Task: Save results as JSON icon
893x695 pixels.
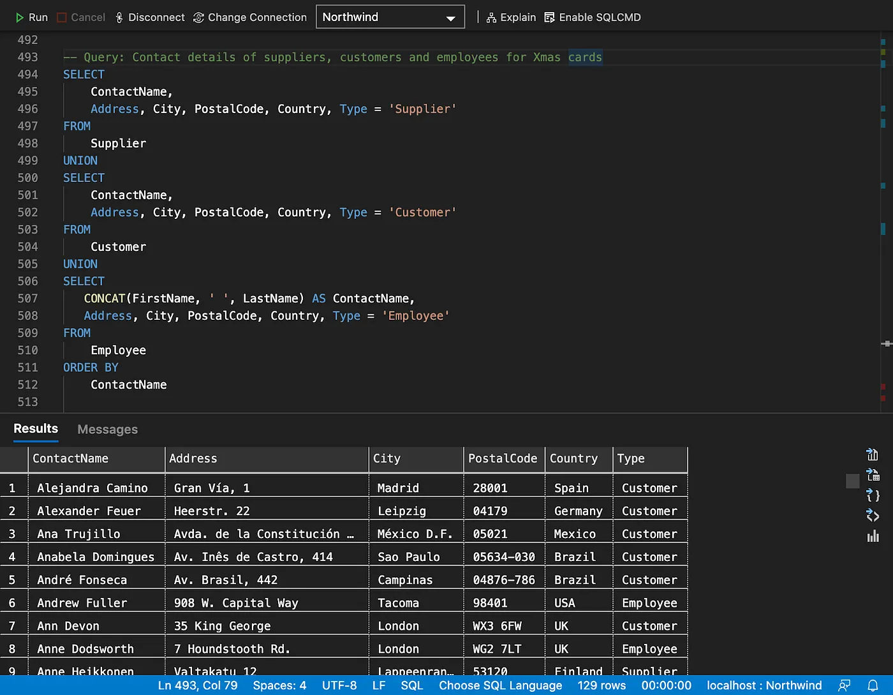Action: point(873,495)
